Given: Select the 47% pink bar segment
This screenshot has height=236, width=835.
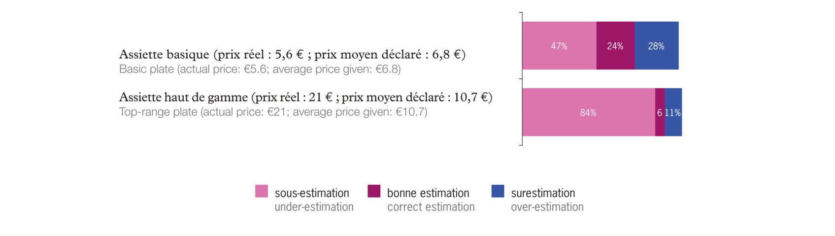Looking at the screenshot, I should [x=559, y=46].
